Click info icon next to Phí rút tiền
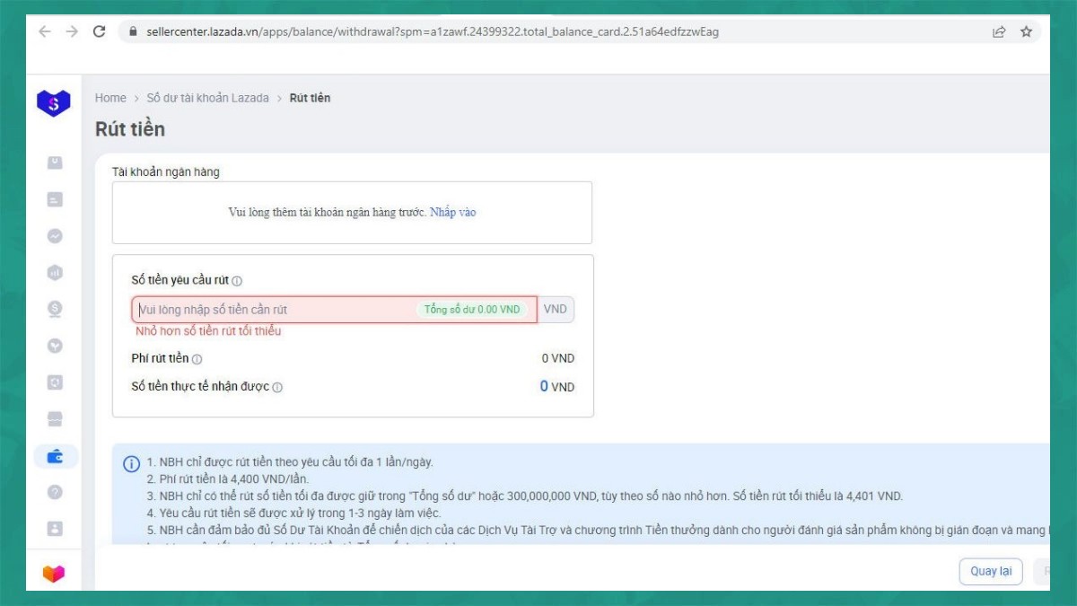 click(x=197, y=359)
